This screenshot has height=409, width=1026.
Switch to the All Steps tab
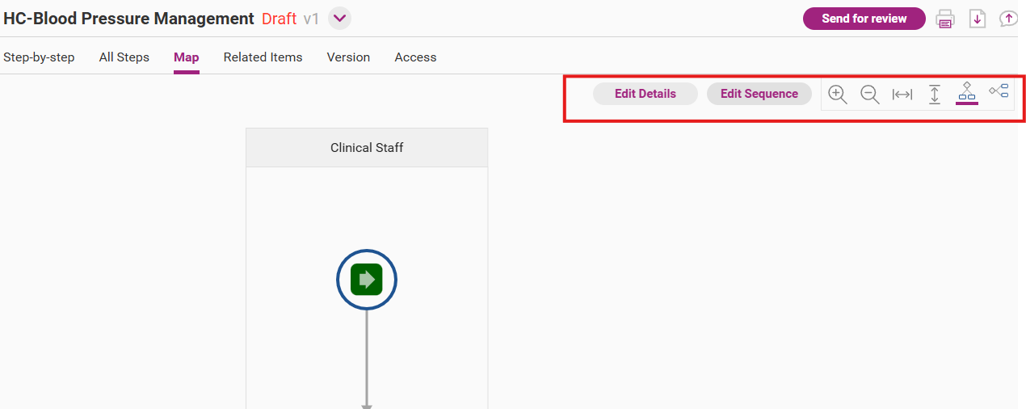click(124, 57)
